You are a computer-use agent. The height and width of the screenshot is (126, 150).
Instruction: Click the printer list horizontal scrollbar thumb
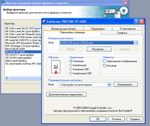tap(25, 78)
